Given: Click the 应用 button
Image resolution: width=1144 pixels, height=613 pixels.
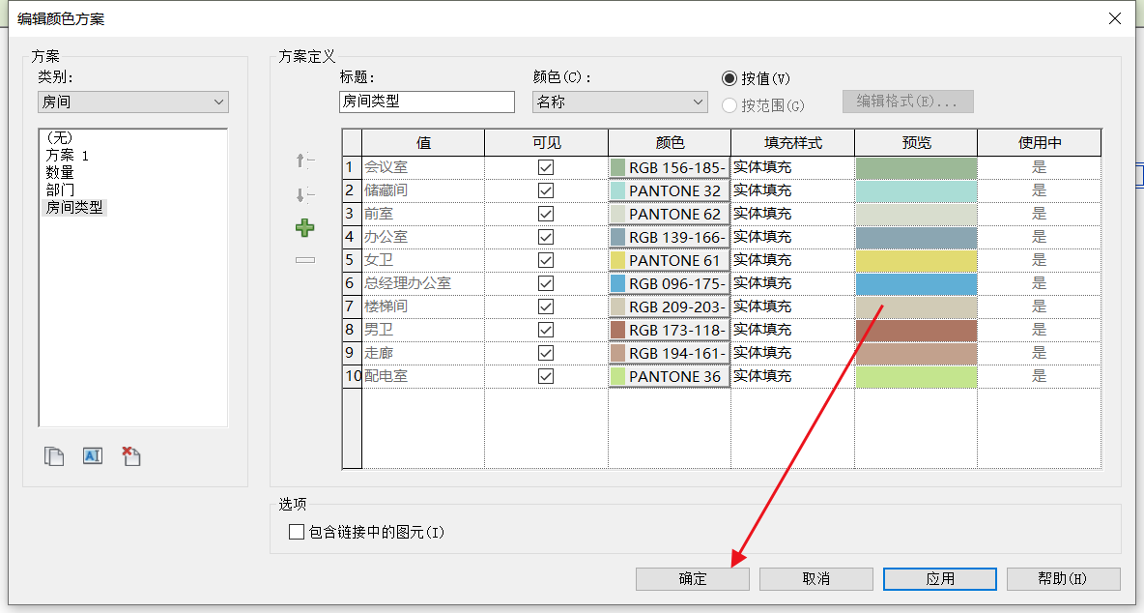Looking at the screenshot, I should tap(940, 578).
